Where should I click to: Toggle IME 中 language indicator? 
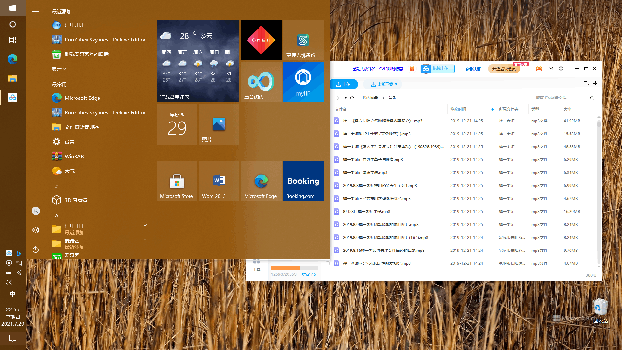tap(13, 294)
